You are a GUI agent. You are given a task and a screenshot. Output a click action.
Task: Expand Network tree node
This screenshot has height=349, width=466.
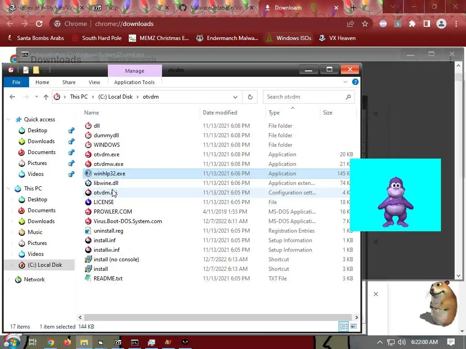(x=9, y=279)
